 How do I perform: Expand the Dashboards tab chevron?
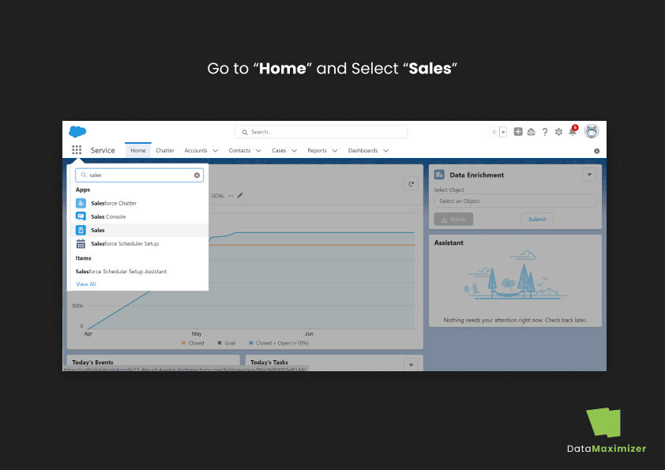[x=386, y=151]
